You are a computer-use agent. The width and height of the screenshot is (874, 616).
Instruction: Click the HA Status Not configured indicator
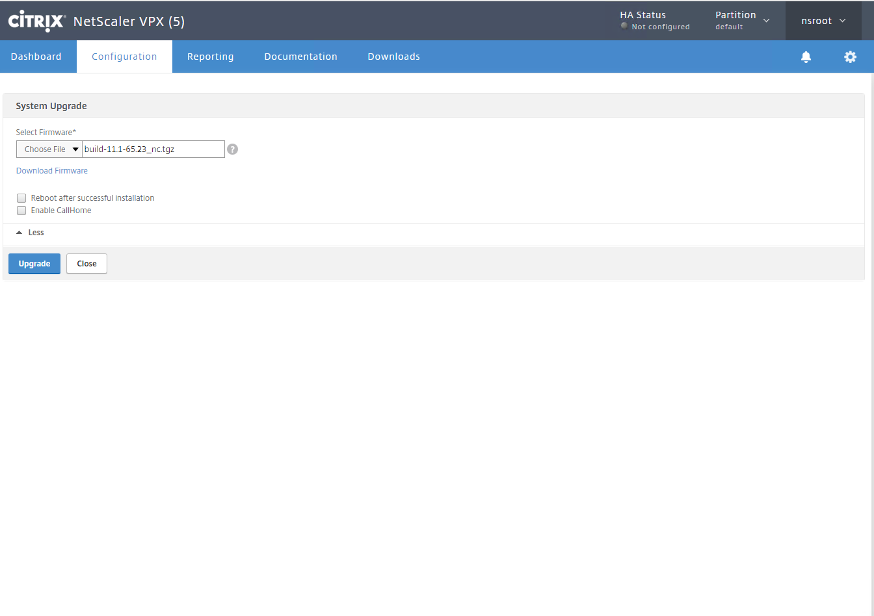pyautogui.click(x=655, y=21)
